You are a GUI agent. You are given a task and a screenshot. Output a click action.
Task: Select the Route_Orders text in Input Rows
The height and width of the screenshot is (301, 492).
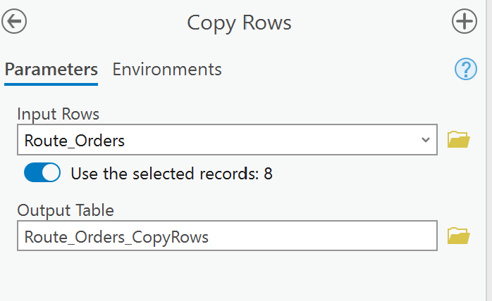(75, 141)
